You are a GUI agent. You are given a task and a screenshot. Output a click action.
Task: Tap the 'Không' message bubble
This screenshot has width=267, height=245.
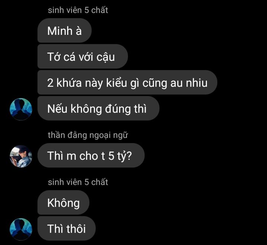(x=63, y=202)
